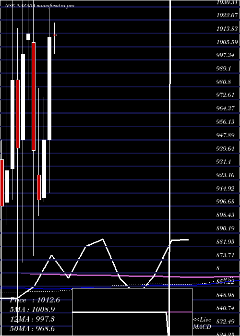
Task: Click the small white candle body near 1013
Action: [x=28, y=36]
